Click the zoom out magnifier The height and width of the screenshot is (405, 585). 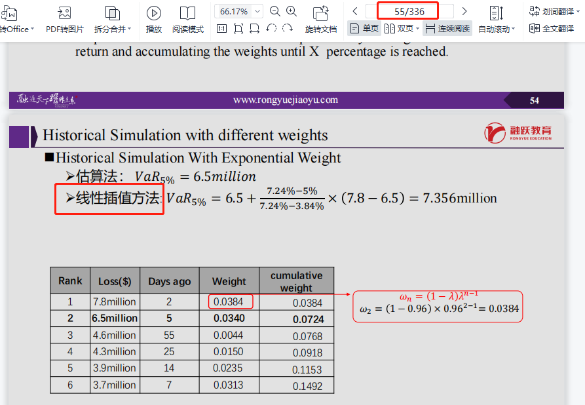(x=275, y=11)
